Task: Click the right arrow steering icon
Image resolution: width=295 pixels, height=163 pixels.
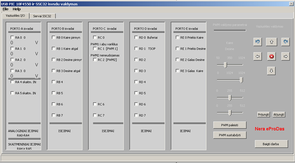Action: click(x=285, y=56)
